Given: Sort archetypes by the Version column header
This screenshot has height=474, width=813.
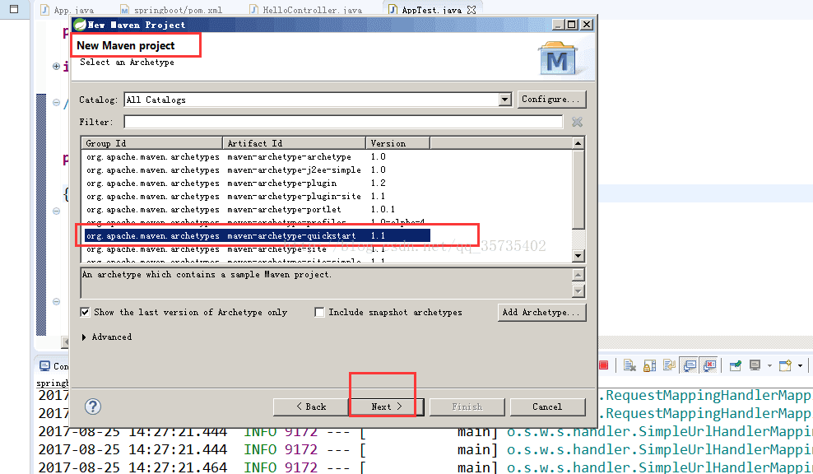Looking at the screenshot, I should point(397,143).
